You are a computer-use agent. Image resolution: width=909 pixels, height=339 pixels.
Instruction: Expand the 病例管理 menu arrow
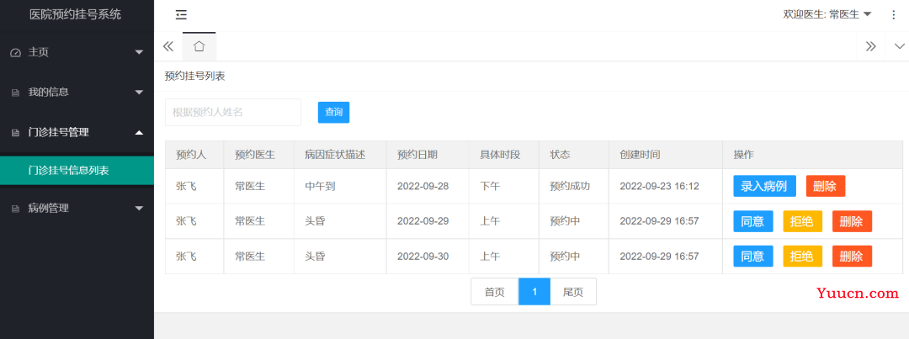(139, 208)
